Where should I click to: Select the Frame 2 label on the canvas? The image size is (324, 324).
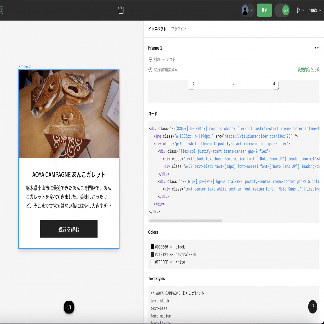point(25,67)
